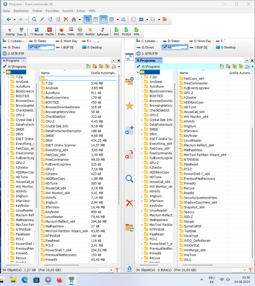Select I: BUP DE drive in right panel
Viewport: 255px width, 286px height.
199,47
